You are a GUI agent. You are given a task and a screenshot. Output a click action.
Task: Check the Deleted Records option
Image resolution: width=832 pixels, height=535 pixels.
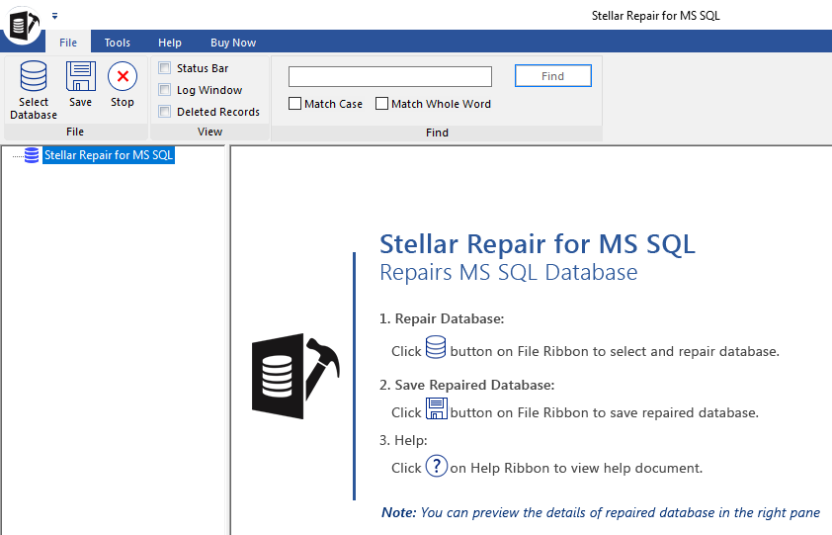[165, 112]
